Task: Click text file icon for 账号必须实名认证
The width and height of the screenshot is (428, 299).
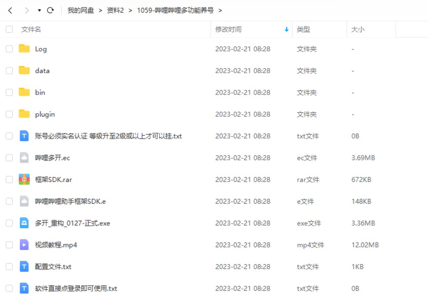Action: click(24, 136)
